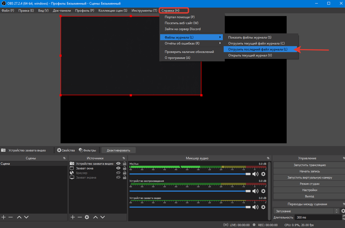
Task: Open the Коллекция сцен menu
Action: pos(113,11)
